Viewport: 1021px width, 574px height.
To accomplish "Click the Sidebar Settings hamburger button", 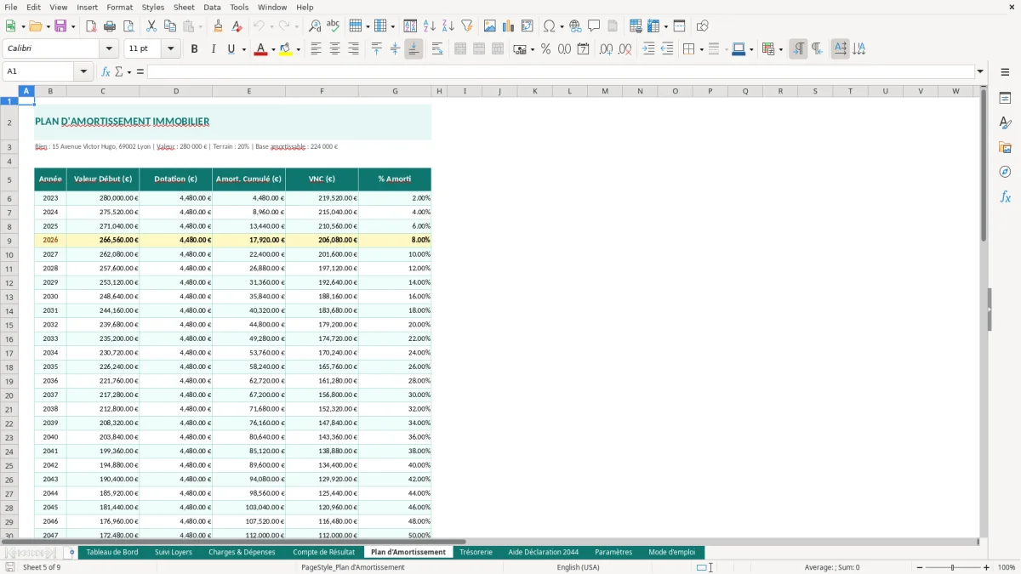I will (x=1005, y=74).
